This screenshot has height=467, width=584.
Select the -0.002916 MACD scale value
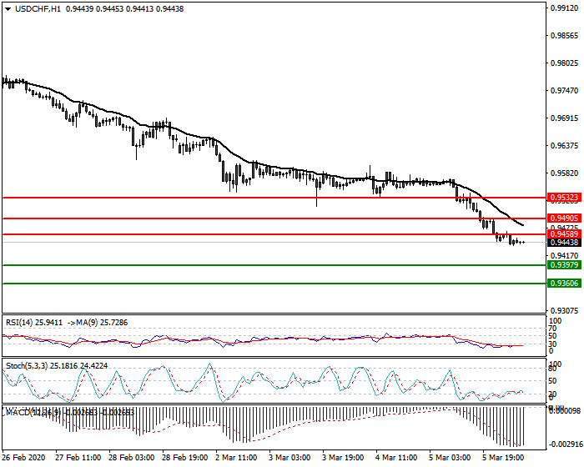(x=565, y=444)
